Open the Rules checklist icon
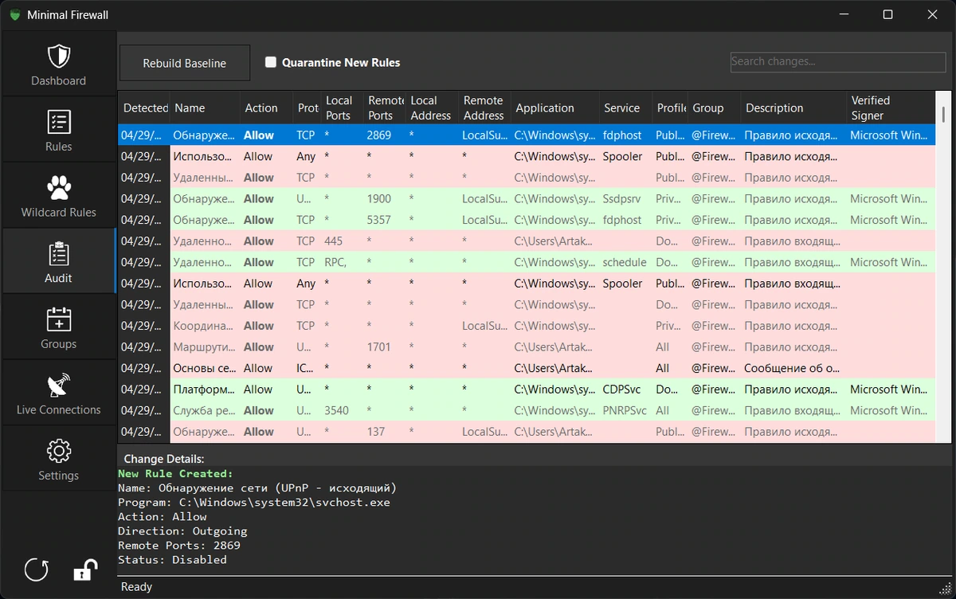Screen dimensions: 956x599 [58, 123]
